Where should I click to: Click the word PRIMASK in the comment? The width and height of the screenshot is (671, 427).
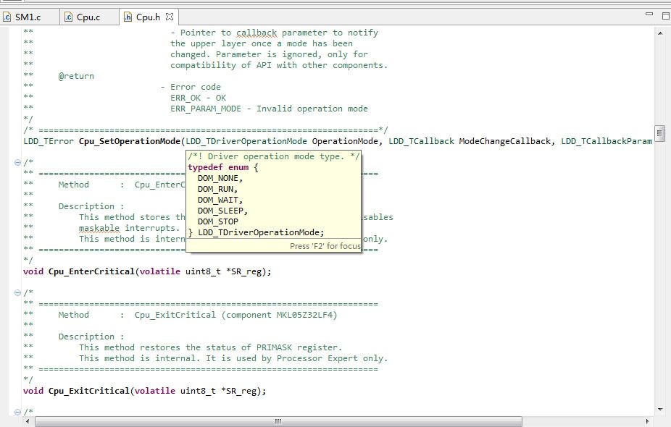275,347
